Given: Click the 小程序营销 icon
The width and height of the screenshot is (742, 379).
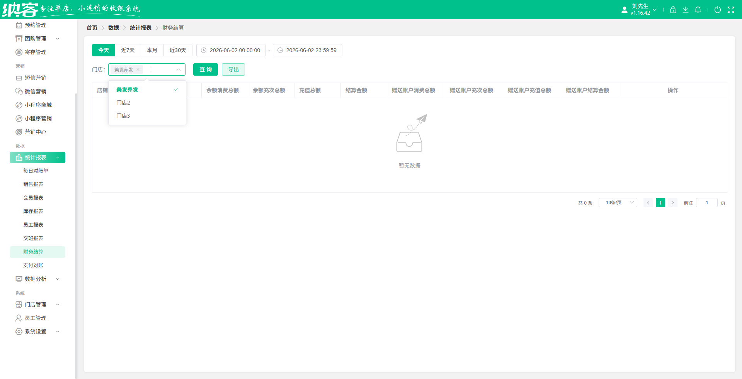Looking at the screenshot, I should tap(19, 118).
